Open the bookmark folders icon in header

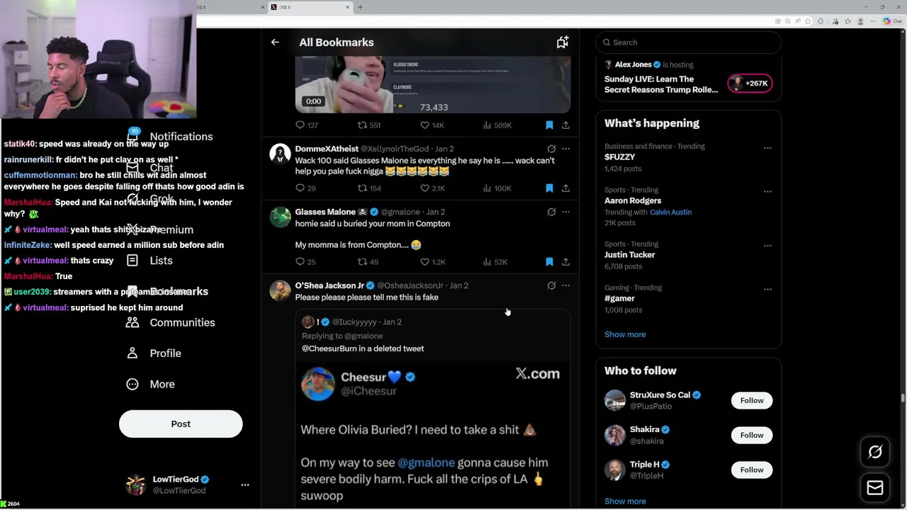(563, 42)
